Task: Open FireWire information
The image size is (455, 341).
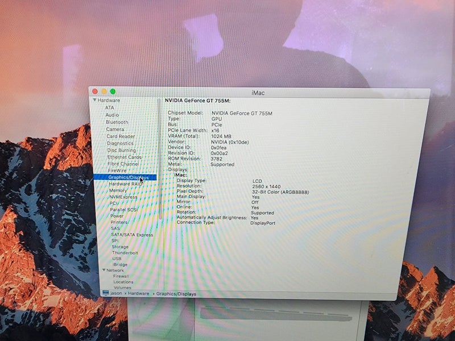Action: (117, 170)
